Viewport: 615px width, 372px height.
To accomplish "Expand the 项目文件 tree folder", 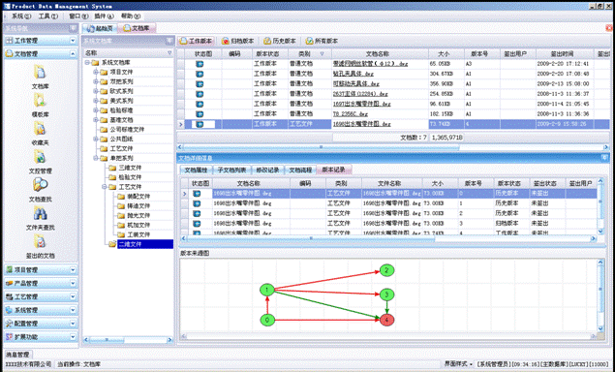I will pyautogui.click(x=95, y=72).
